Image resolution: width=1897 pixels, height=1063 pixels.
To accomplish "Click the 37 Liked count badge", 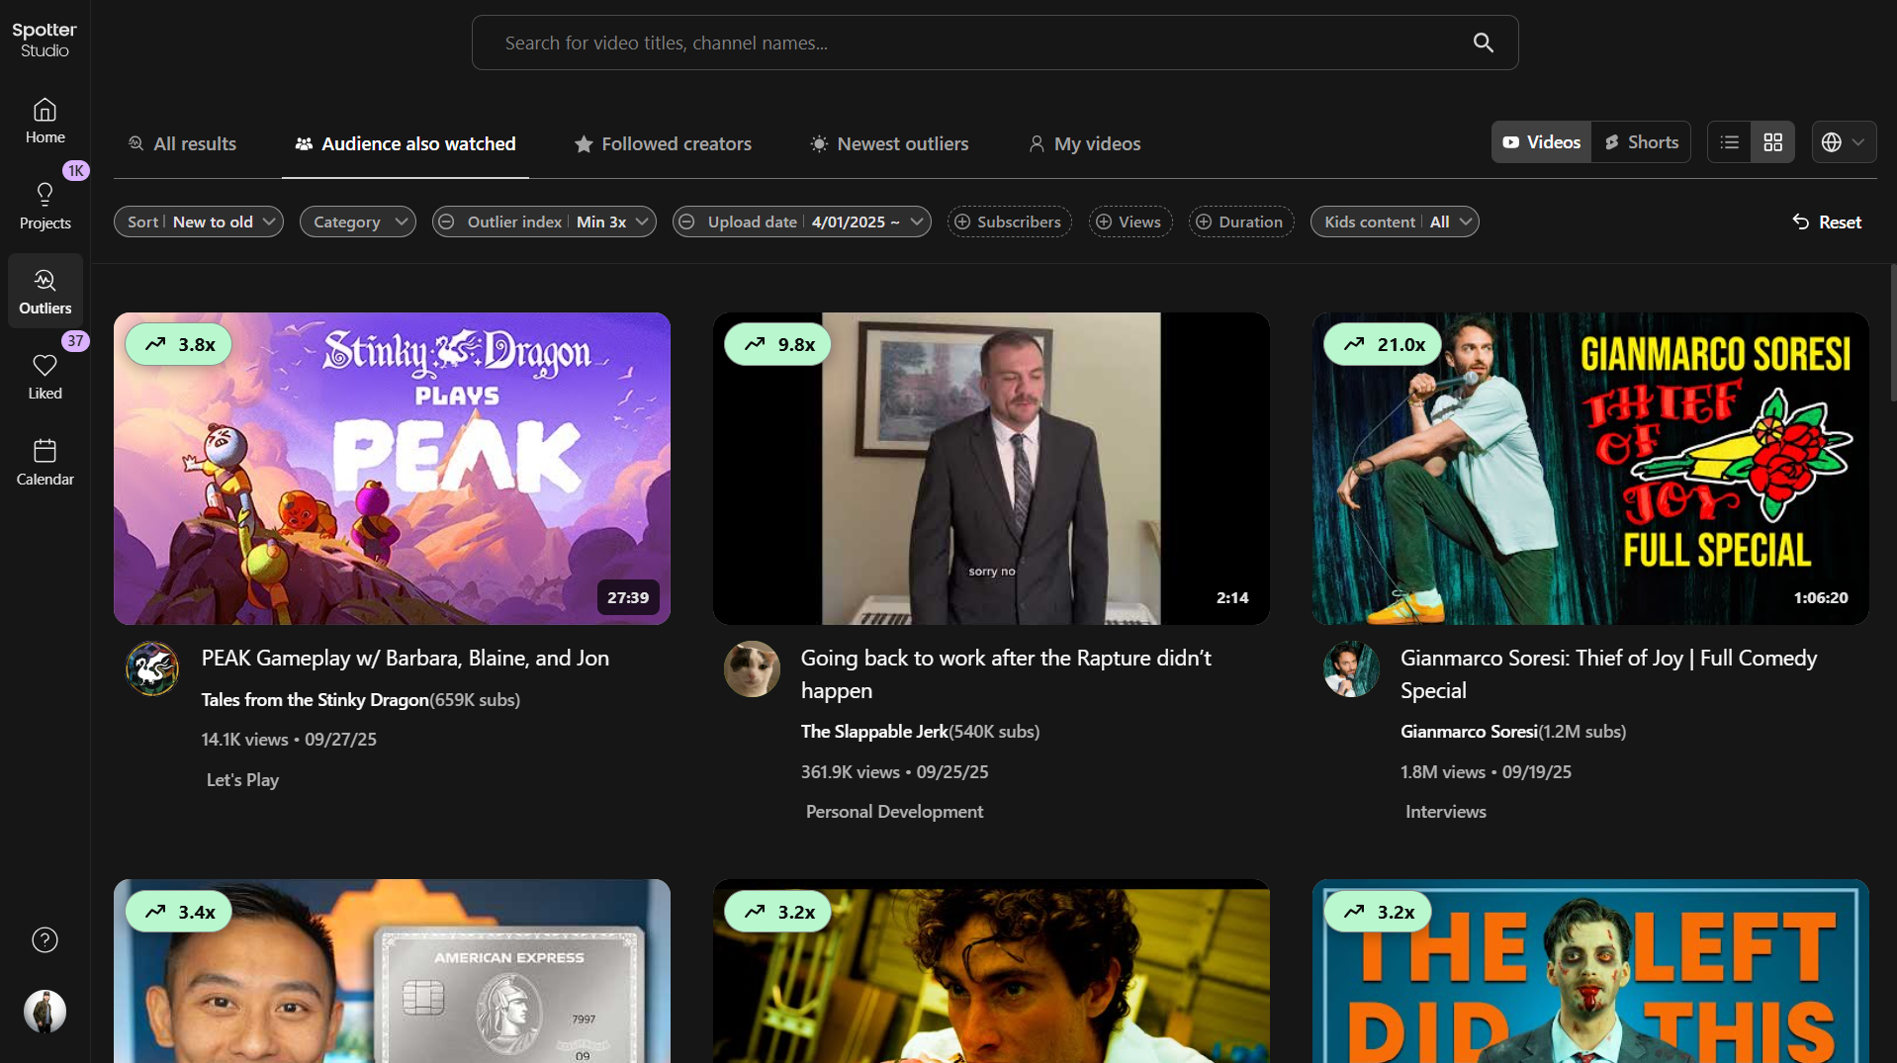I will [75, 341].
